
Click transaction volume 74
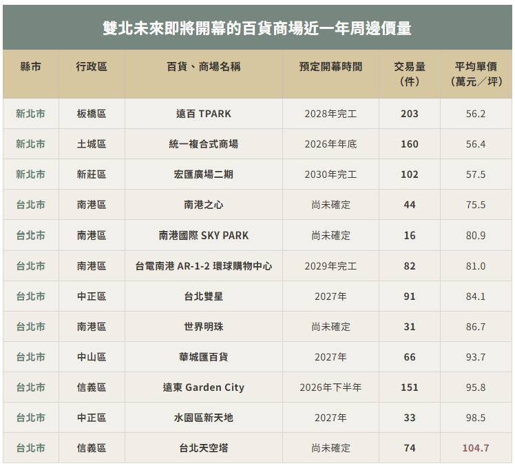click(x=410, y=448)
